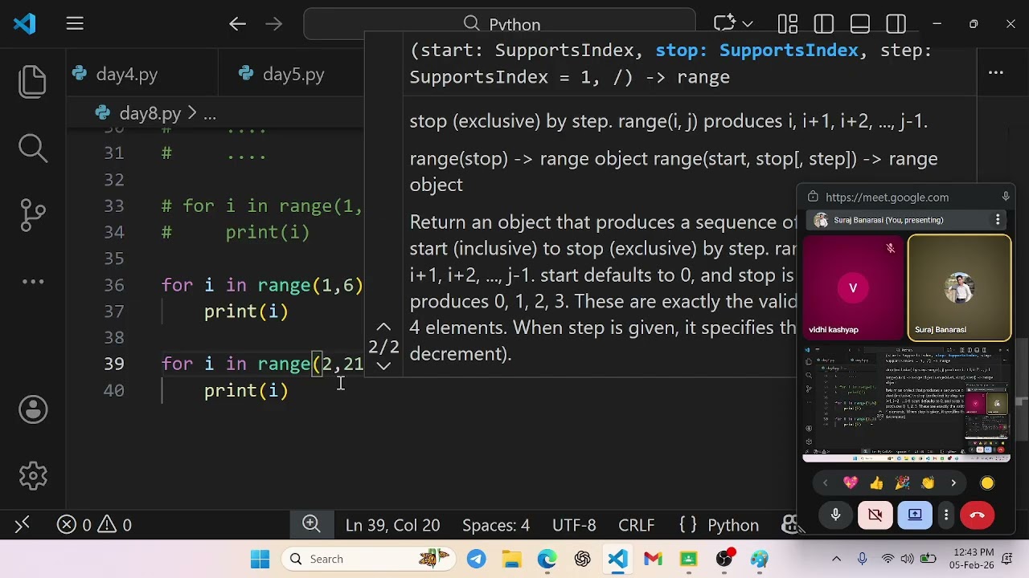Expand the Copilot chat dropdown arrow

[748, 24]
